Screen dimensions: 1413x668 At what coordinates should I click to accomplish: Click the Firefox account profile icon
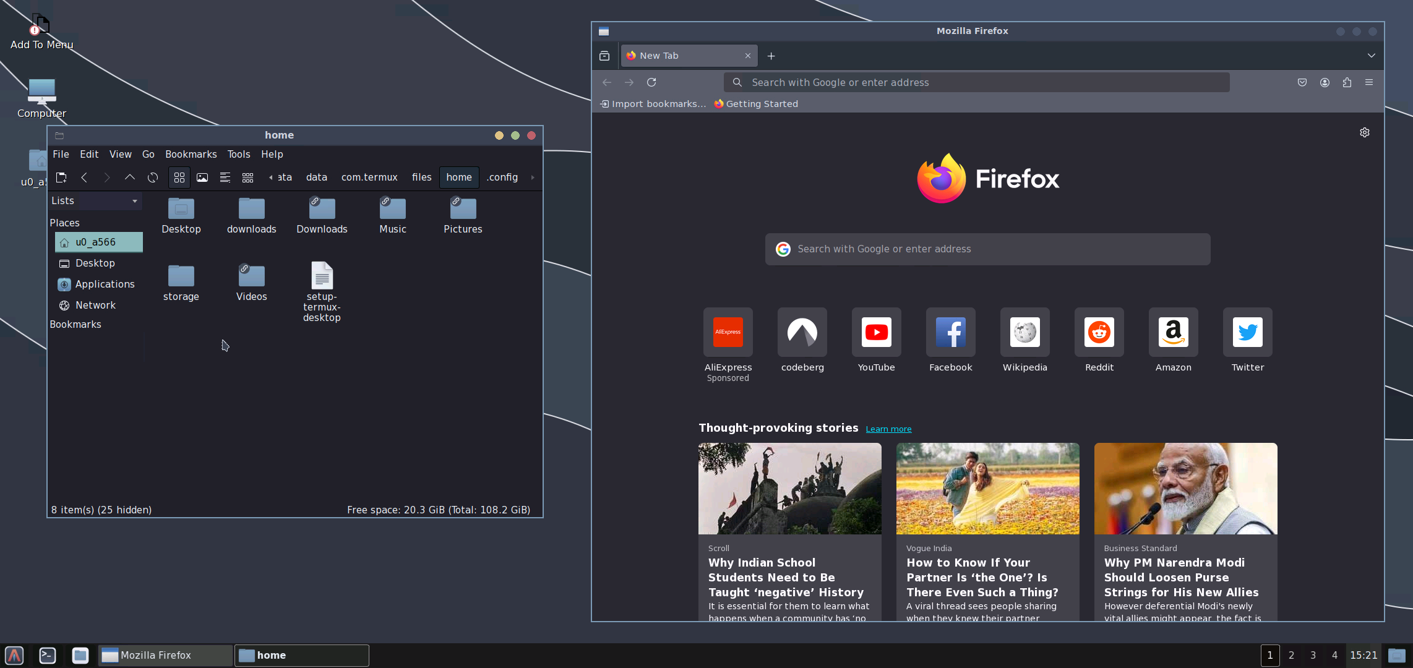pos(1325,82)
